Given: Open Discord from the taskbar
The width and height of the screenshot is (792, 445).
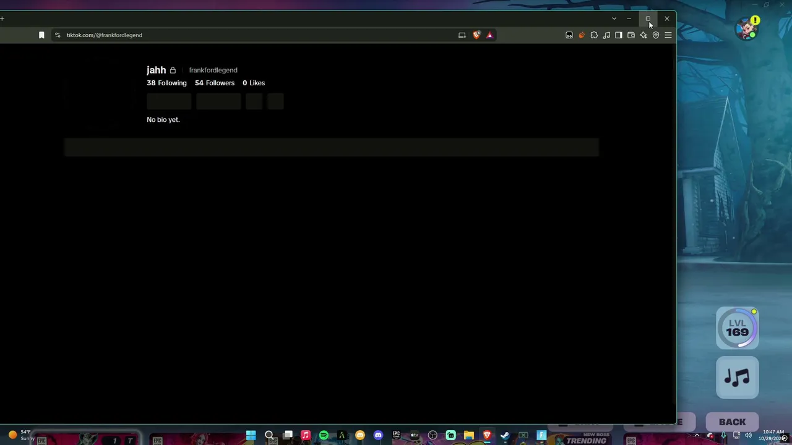Looking at the screenshot, I should [378, 436].
